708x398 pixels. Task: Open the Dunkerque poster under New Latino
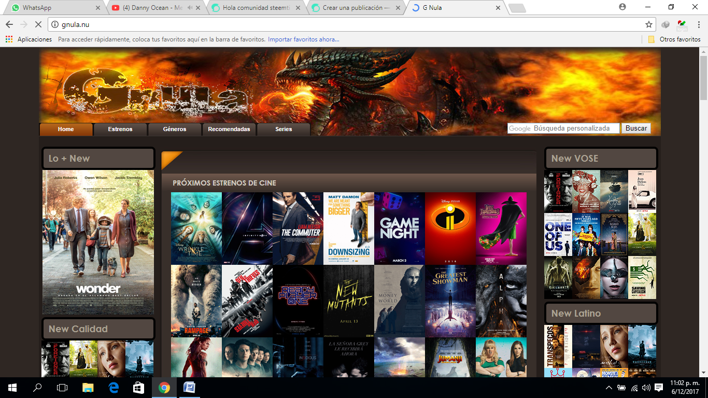pos(642,346)
